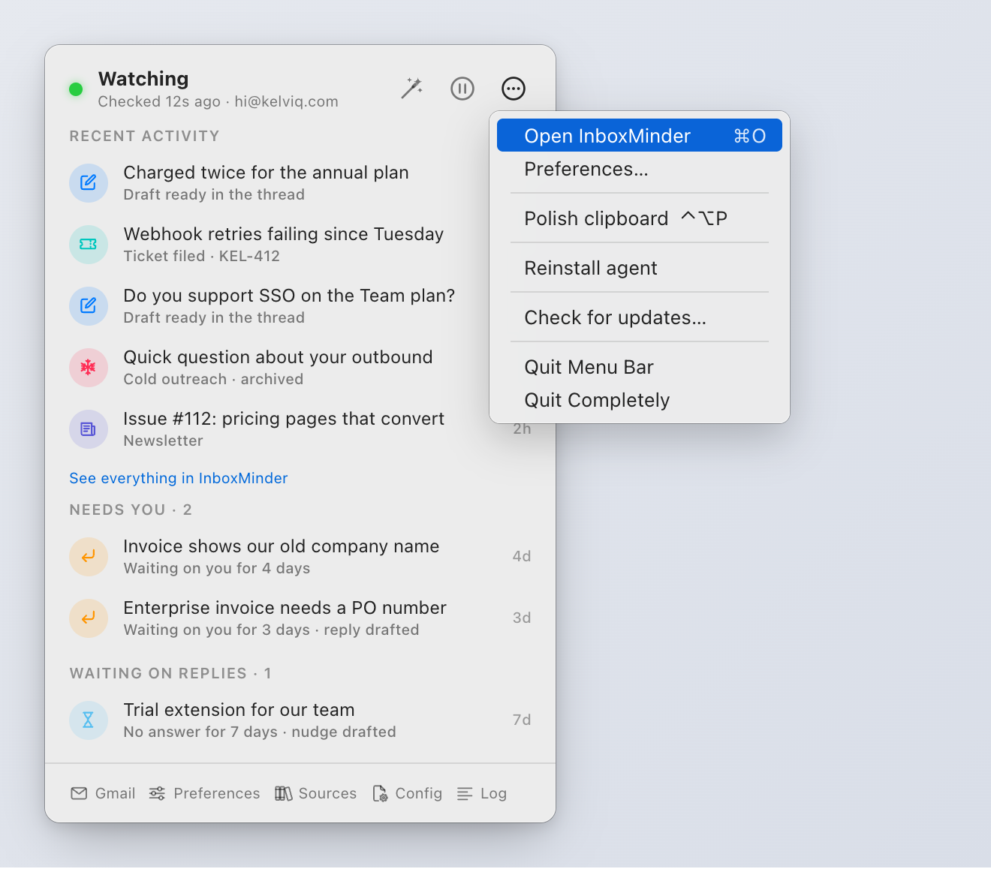Choose Quit Menu Bar option
The image size is (991, 869).
point(640,367)
